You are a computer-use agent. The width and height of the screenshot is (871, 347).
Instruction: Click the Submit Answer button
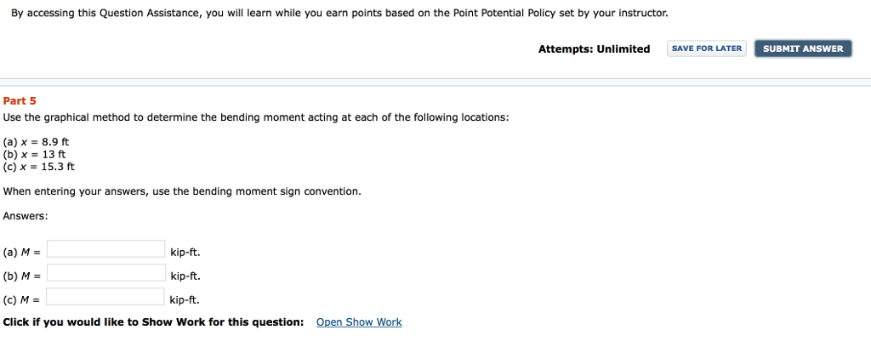coord(803,48)
